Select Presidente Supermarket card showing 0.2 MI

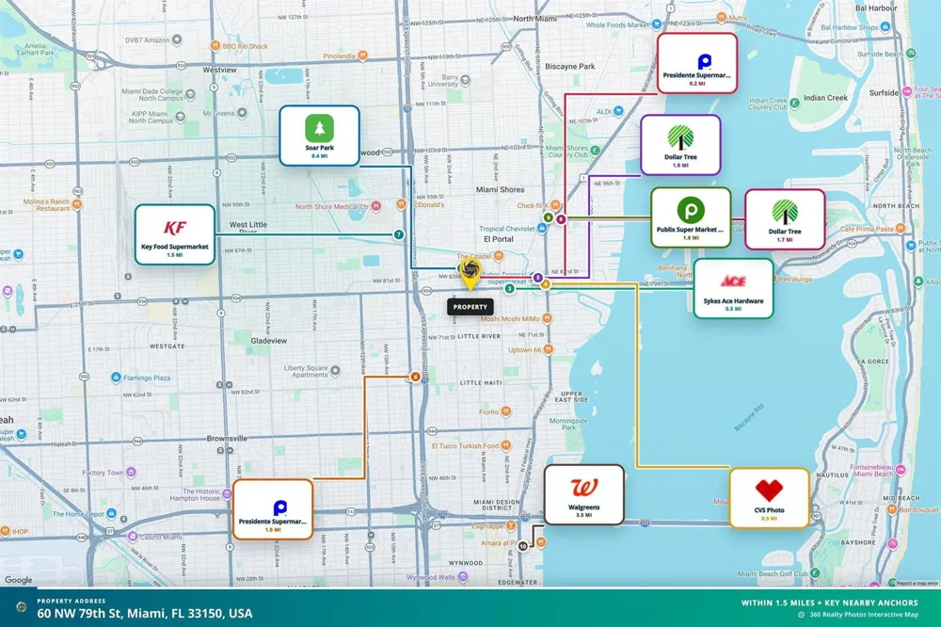click(696, 63)
